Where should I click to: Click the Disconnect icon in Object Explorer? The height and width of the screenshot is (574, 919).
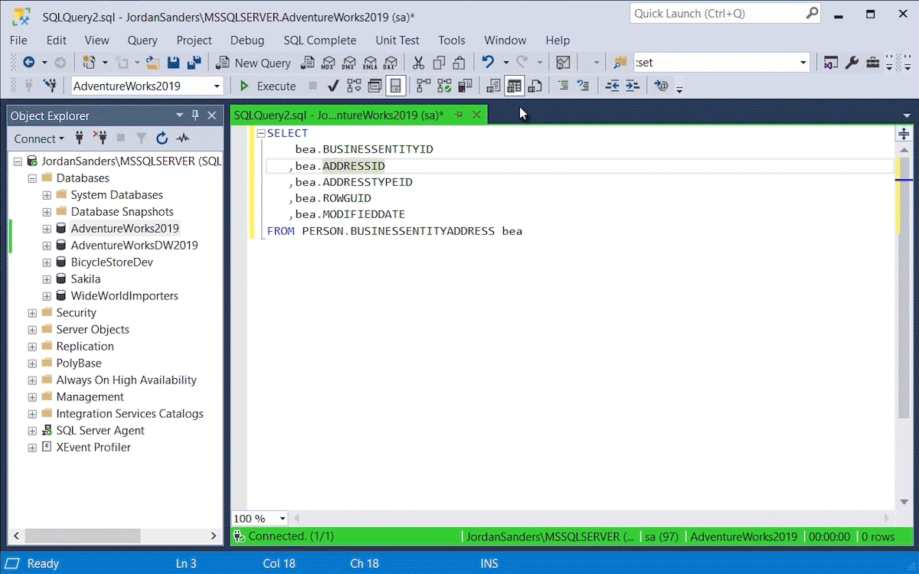[100, 139]
